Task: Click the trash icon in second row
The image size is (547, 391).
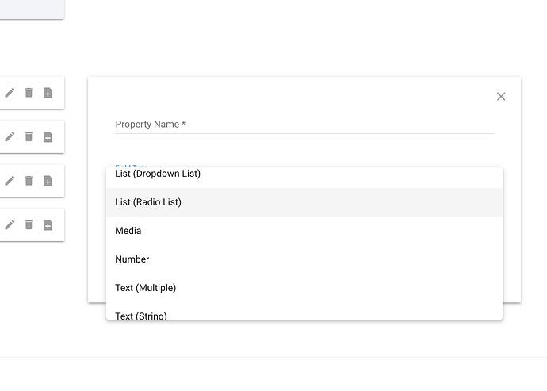Action: (x=29, y=137)
